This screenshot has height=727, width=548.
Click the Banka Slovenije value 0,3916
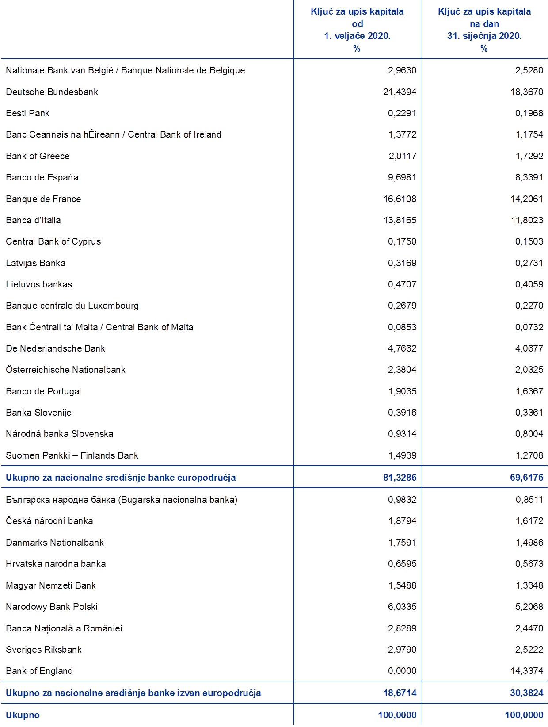point(402,413)
